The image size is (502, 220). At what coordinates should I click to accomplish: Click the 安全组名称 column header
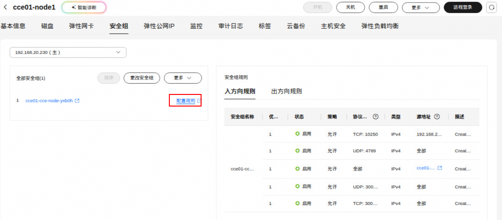242,117
